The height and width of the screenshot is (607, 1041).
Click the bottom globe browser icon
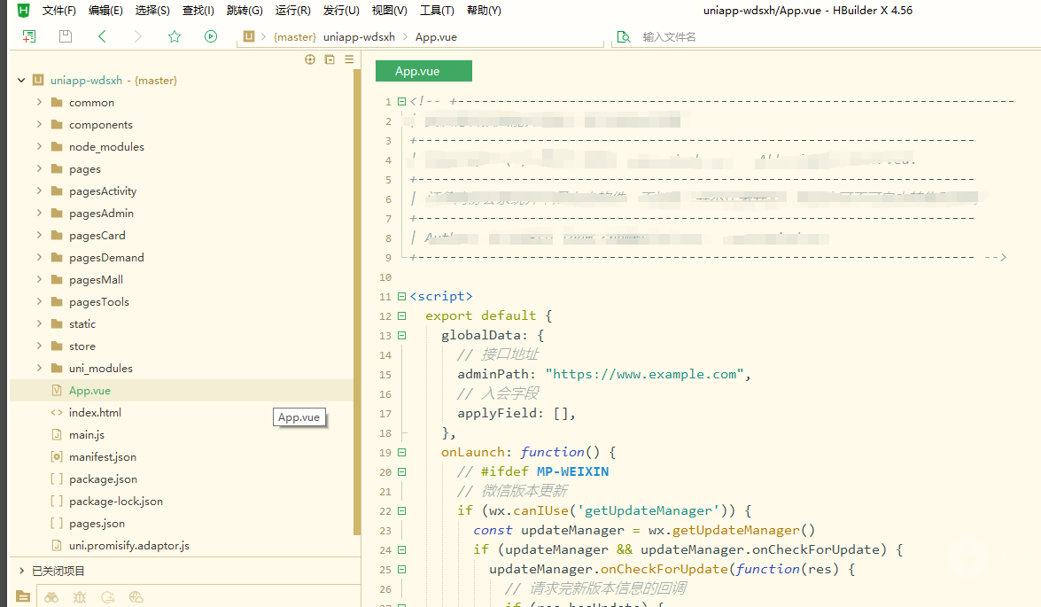pos(136,597)
